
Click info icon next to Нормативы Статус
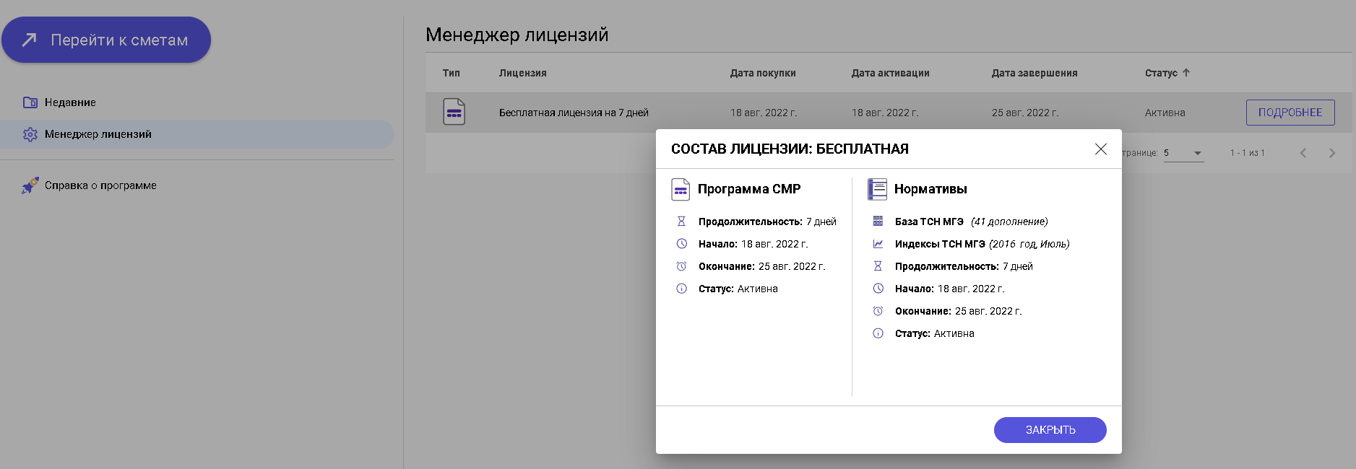tap(878, 333)
